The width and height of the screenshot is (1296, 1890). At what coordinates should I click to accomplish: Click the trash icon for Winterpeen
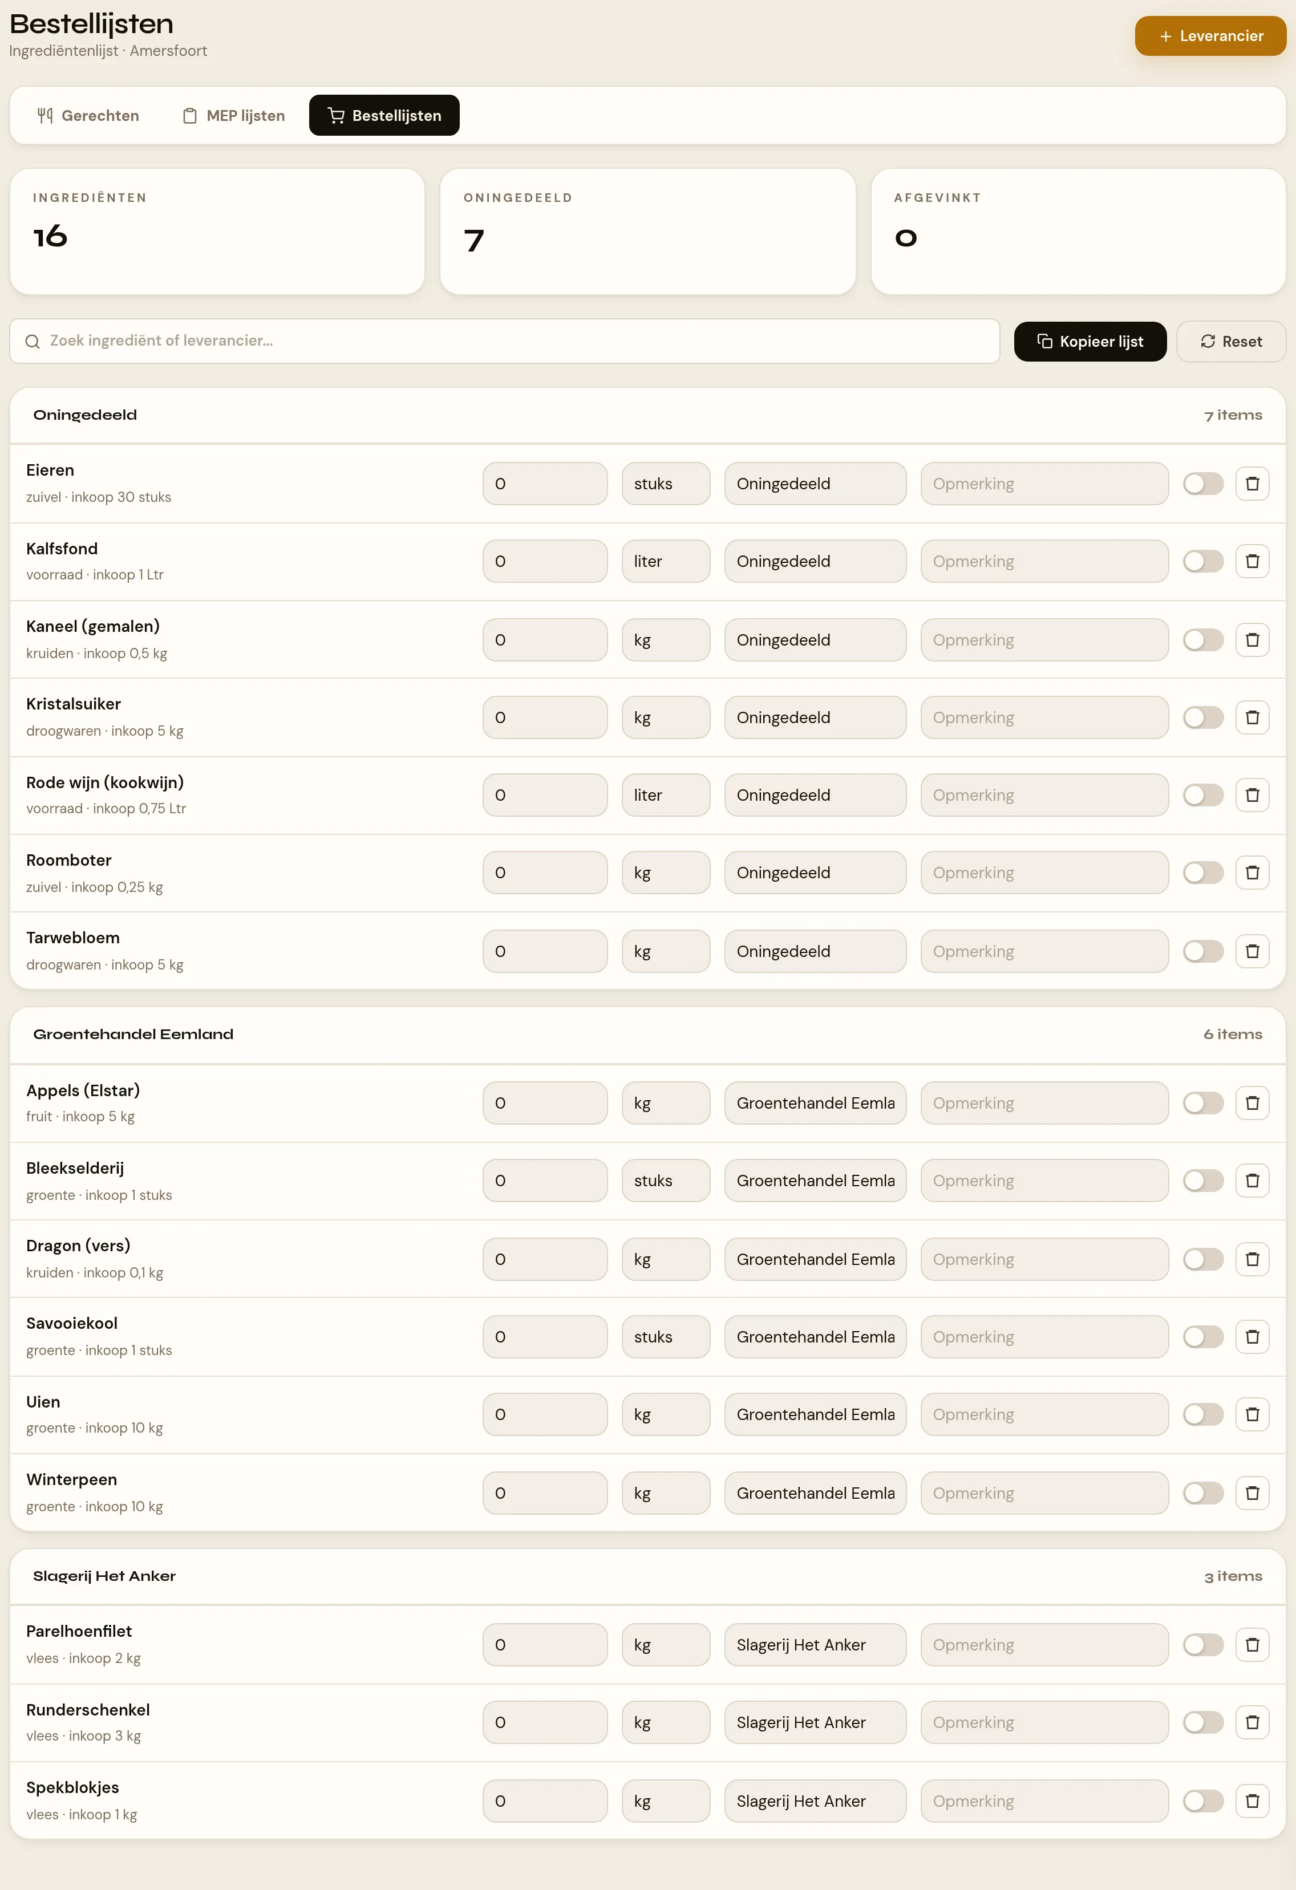[1252, 1493]
